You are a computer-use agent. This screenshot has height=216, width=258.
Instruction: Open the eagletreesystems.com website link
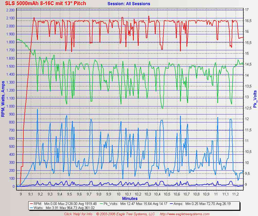(184, 214)
